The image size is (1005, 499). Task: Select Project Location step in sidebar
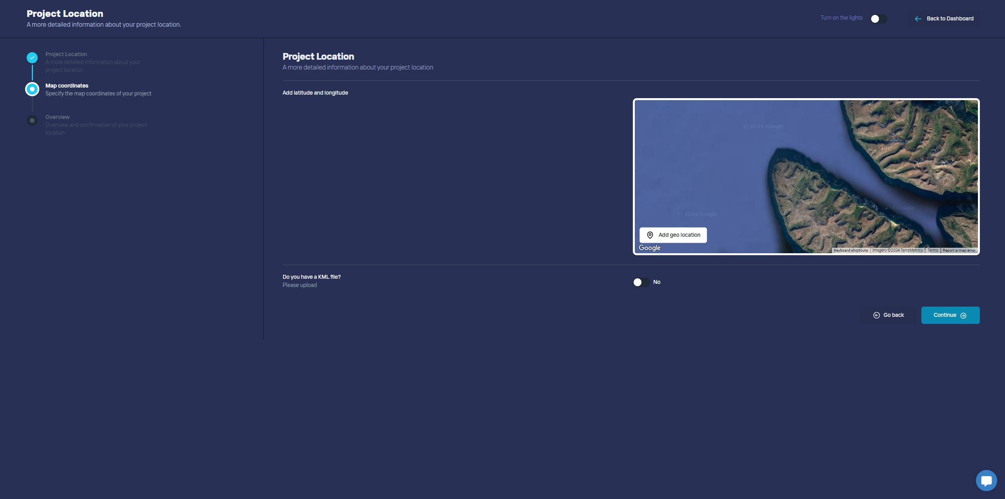[x=66, y=54]
